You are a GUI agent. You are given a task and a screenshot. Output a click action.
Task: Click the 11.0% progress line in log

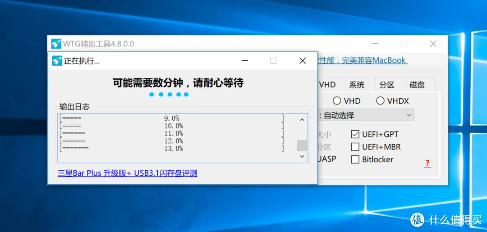point(172,133)
